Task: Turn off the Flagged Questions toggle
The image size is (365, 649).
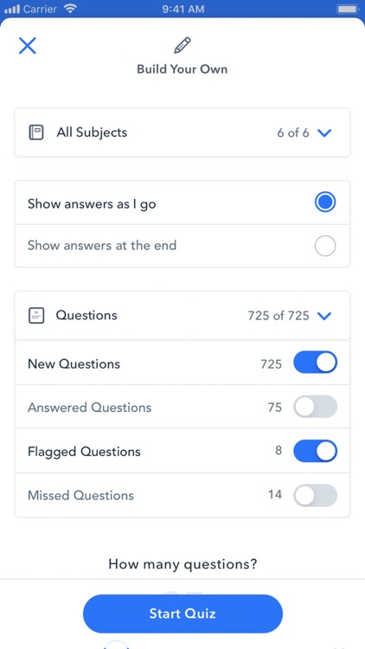Action: [x=316, y=451]
